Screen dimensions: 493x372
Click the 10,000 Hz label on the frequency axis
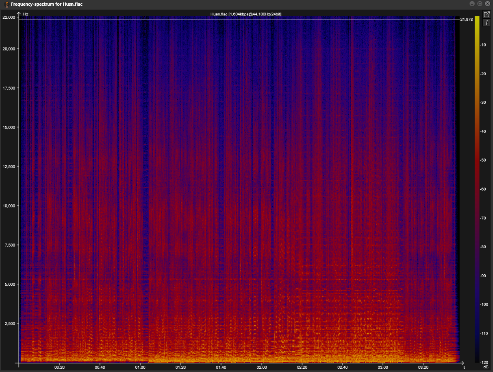(x=9, y=206)
